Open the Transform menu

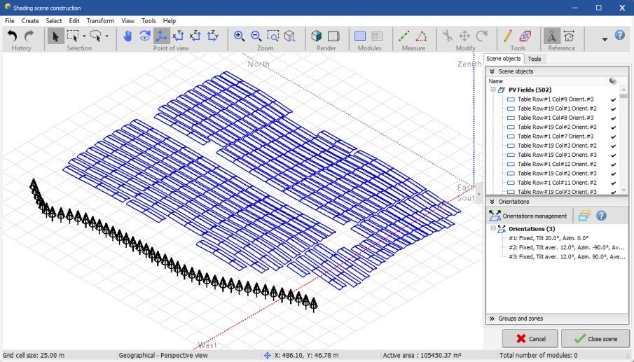(100, 21)
